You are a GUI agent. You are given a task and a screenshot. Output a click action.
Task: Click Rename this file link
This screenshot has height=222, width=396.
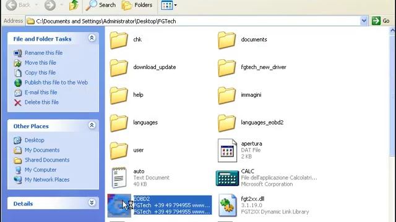tap(44, 53)
